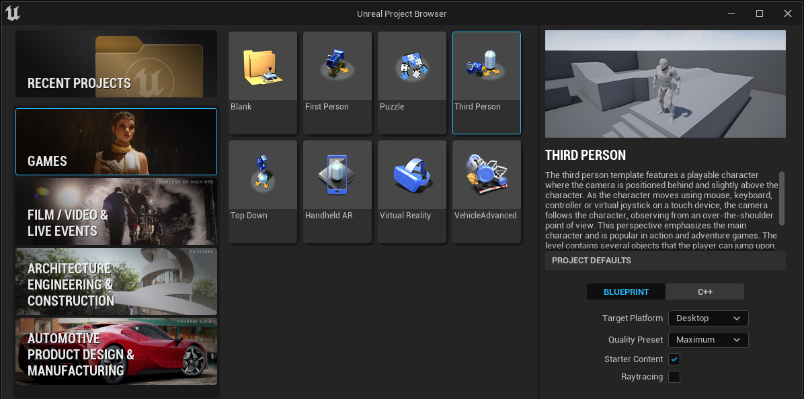Enable the Raytracing checkbox
Viewport: 804px width, 399px height.
pos(674,377)
